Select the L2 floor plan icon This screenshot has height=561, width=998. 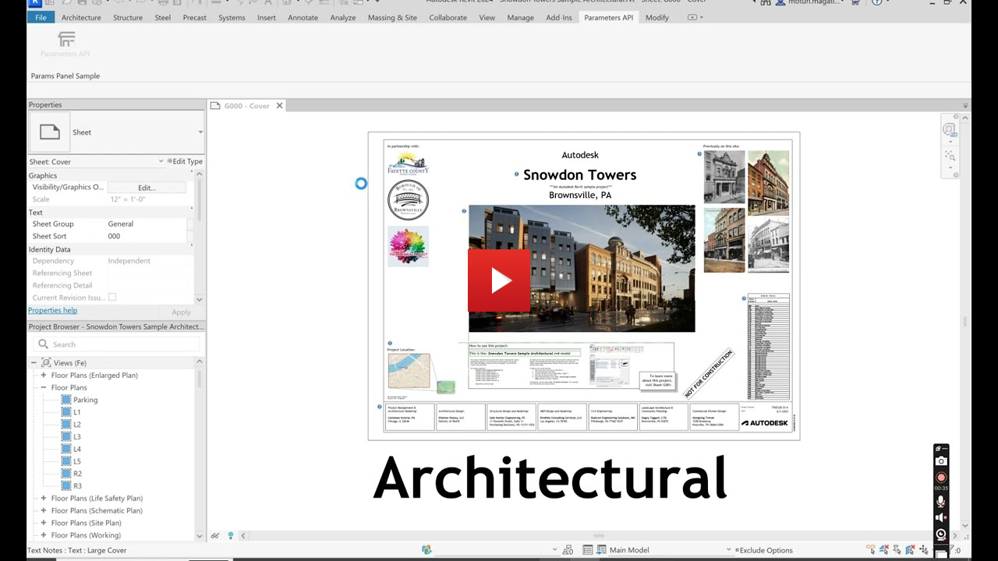pyautogui.click(x=66, y=425)
